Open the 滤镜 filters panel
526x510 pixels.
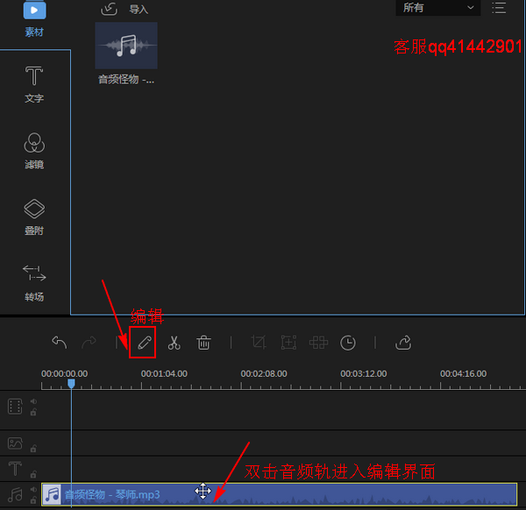34,151
